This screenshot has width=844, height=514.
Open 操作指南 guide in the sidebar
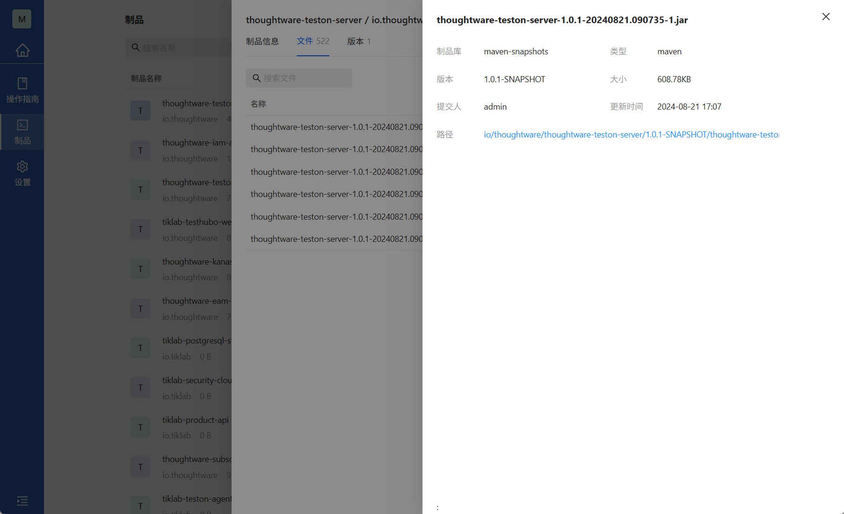pyautogui.click(x=22, y=90)
